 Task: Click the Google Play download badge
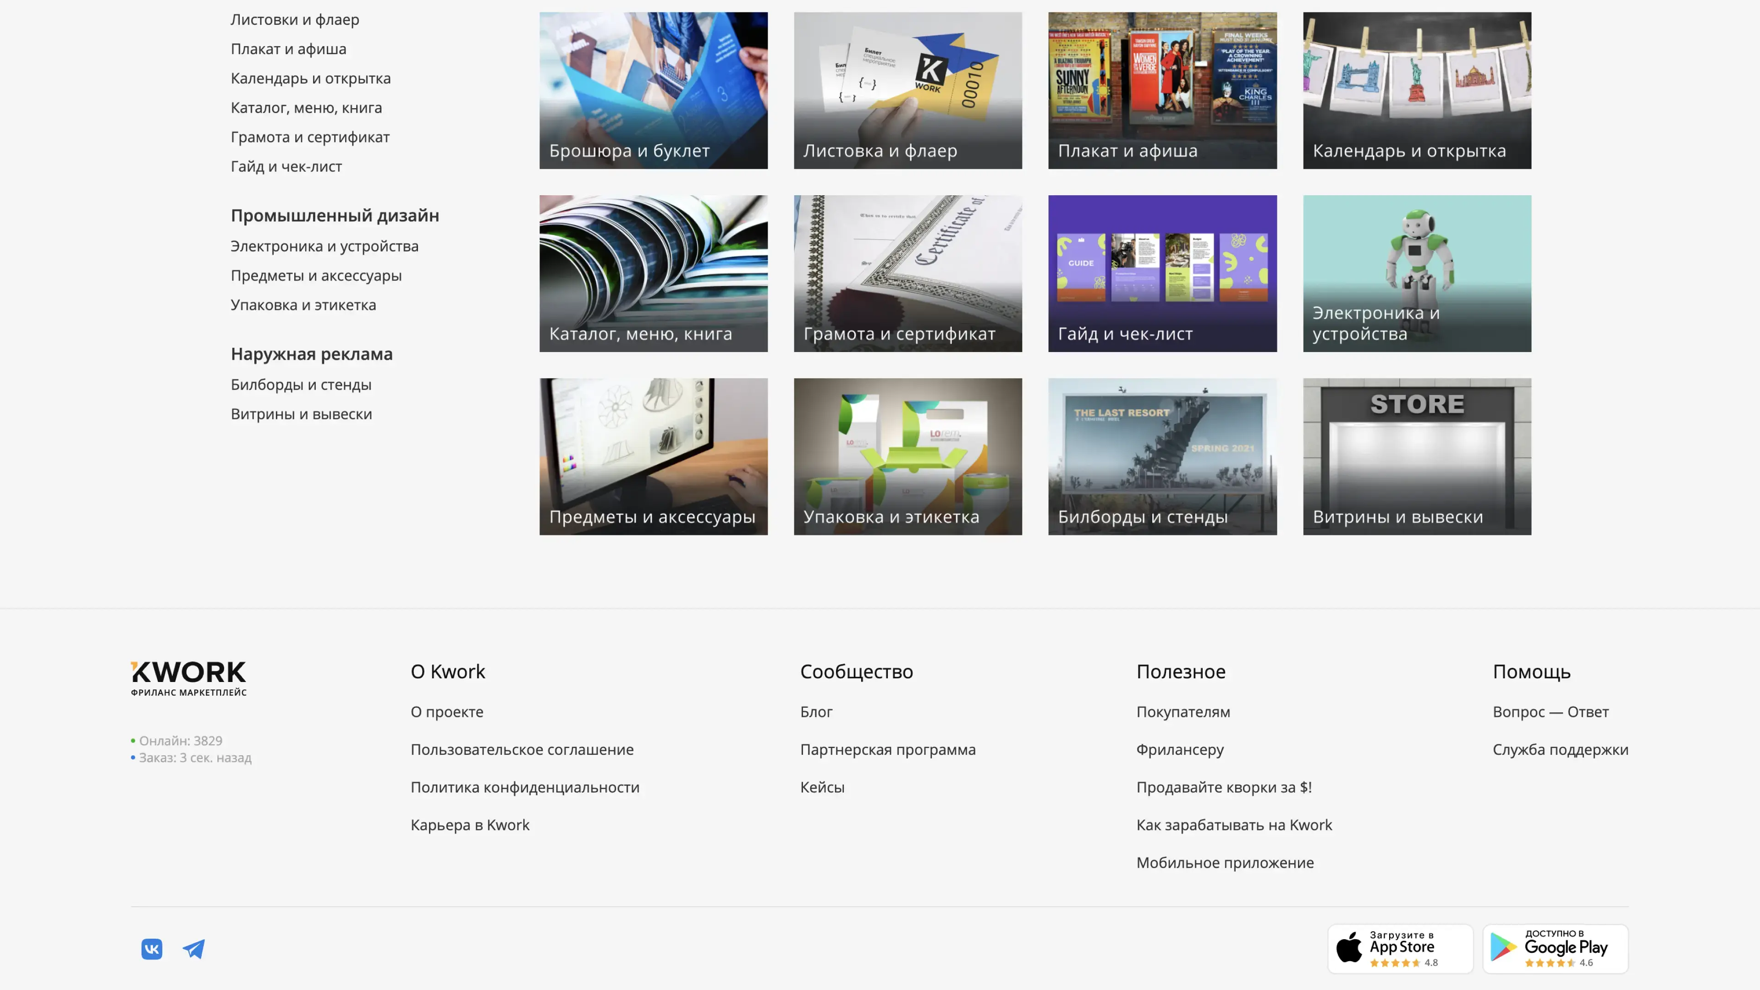click(1555, 949)
